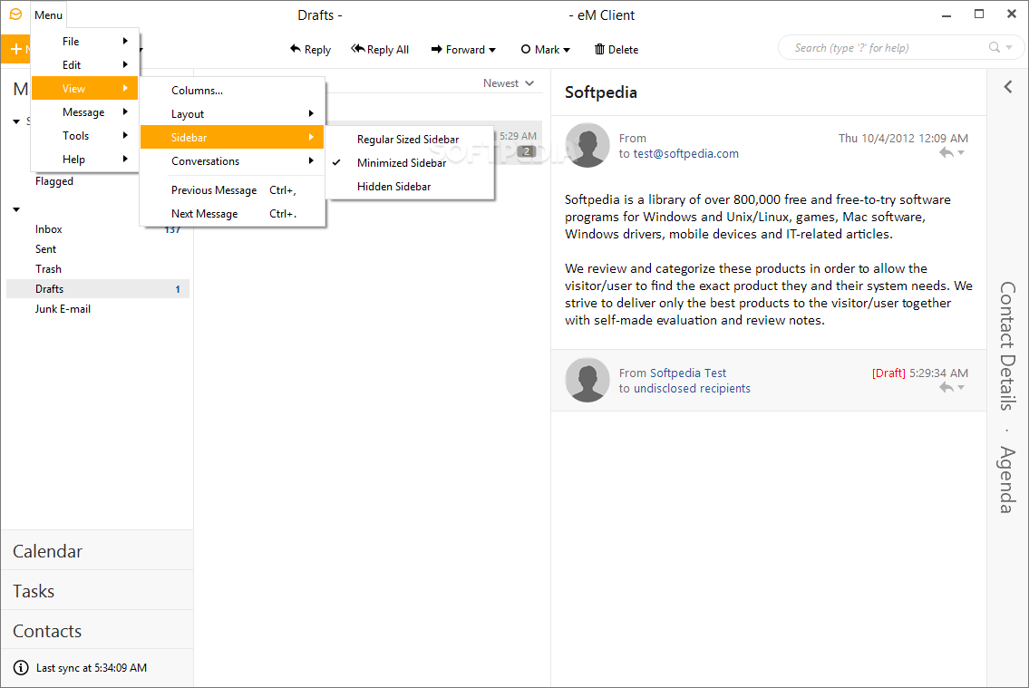
Task: Collapse the right sidebar chevron
Action: coord(1008,87)
